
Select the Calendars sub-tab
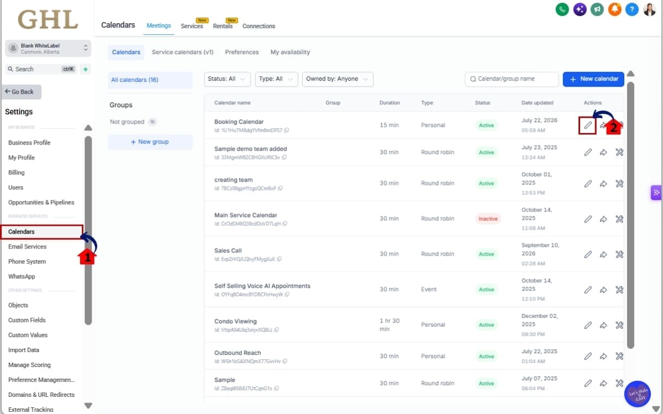point(126,52)
